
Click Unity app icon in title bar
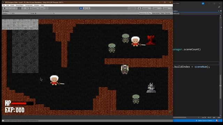pyautogui.click(x=3, y=2)
